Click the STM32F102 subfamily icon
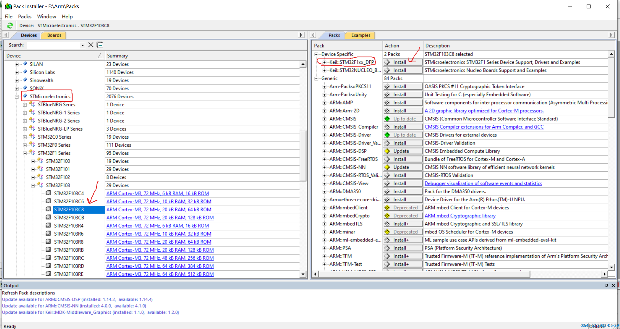This screenshot has height=329, width=620. (40, 177)
